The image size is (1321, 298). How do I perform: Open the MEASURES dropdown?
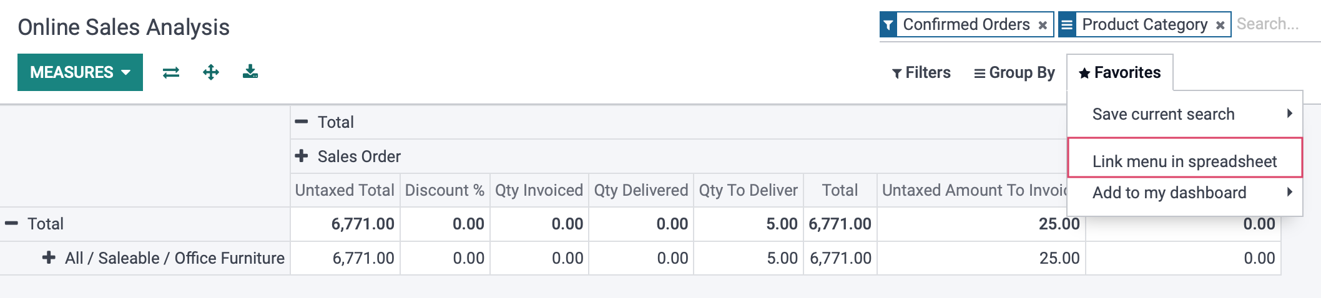click(80, 72)
